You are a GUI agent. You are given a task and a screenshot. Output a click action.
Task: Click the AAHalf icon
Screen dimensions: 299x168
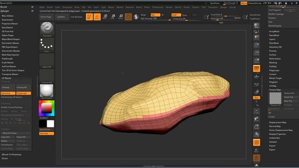pyautogui.click(x=256, y=60)
